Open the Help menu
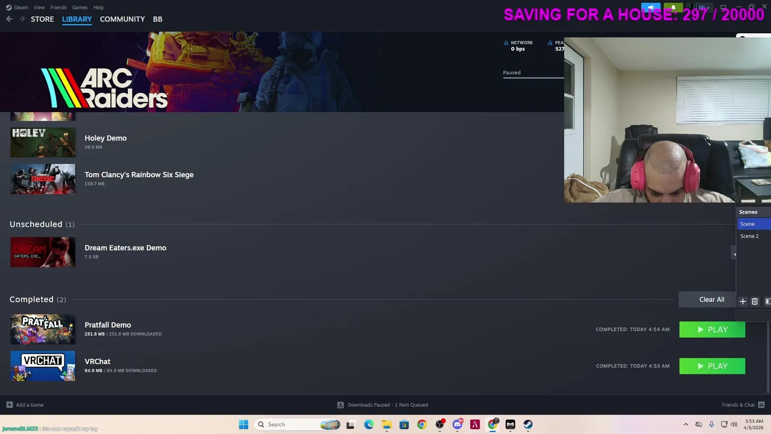771x434 pixels. click(98, 7)
